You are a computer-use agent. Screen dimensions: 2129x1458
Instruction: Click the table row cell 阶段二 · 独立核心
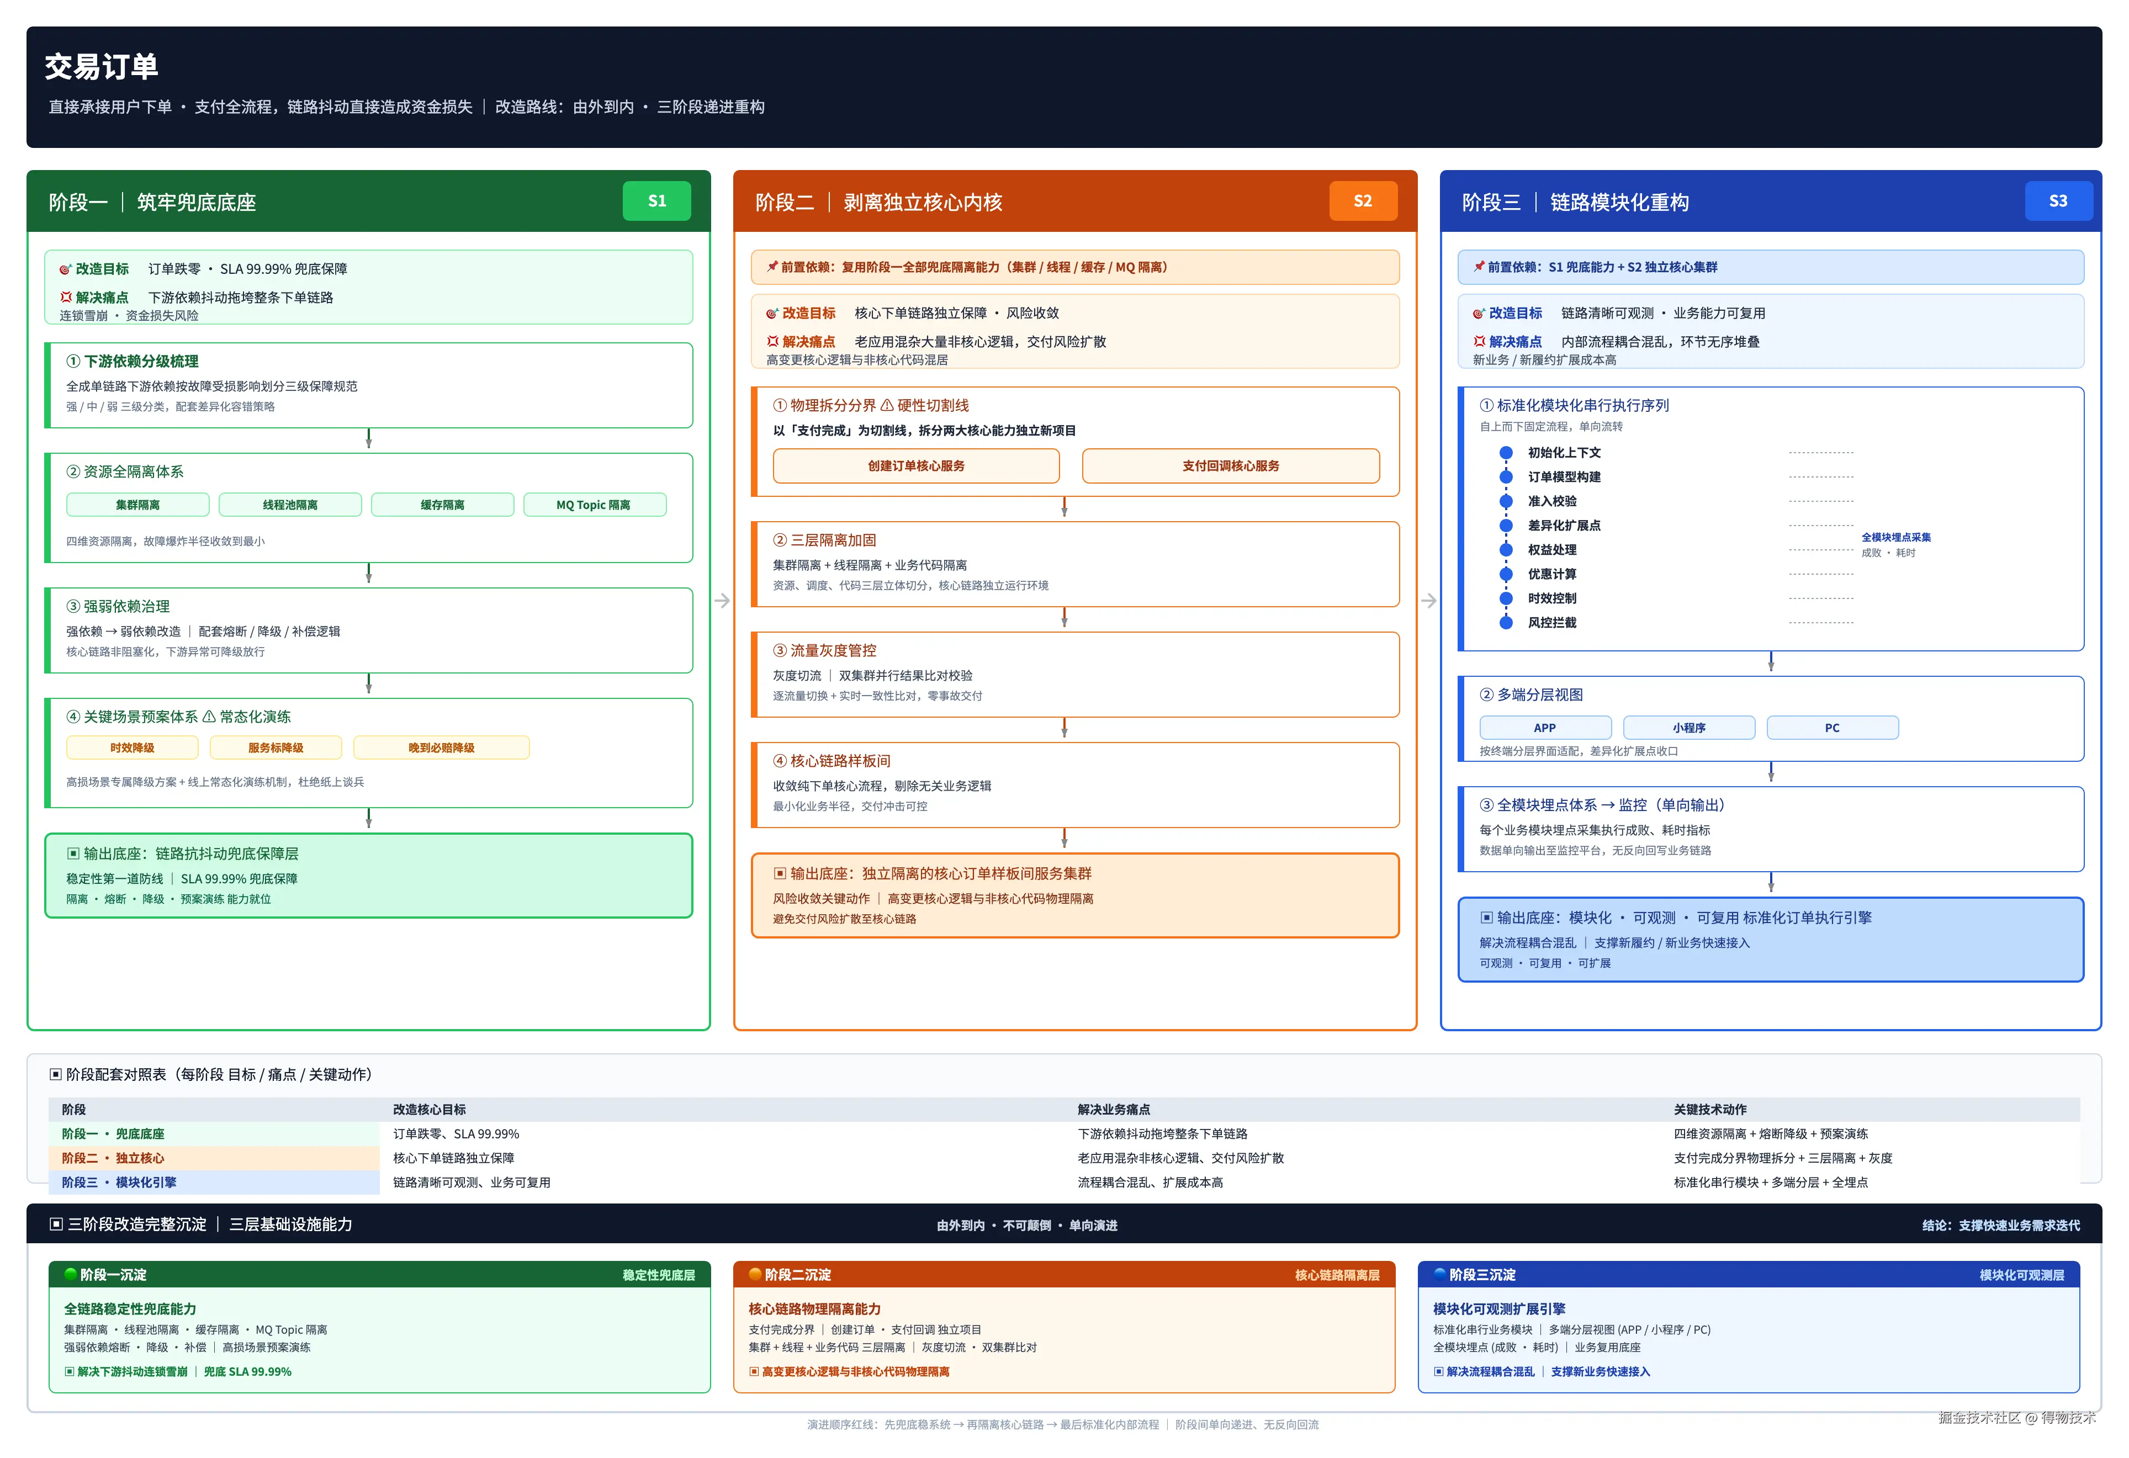click(x=214, y=1158)
